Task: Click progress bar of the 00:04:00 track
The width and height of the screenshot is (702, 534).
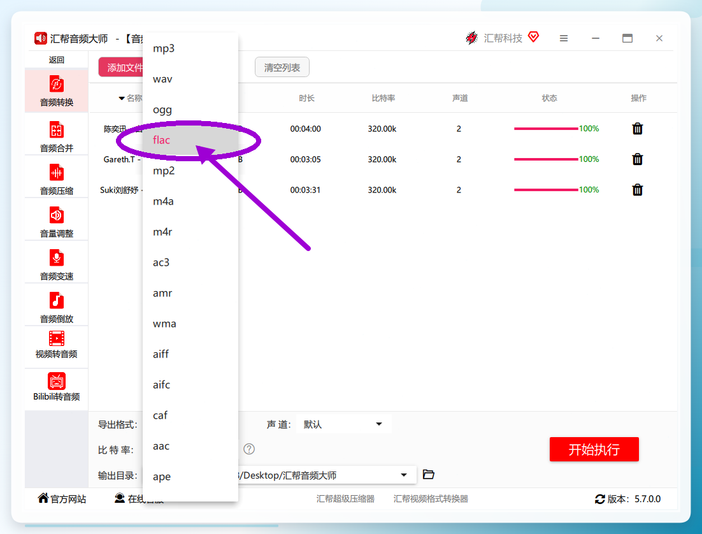Action: pos(546,129)
